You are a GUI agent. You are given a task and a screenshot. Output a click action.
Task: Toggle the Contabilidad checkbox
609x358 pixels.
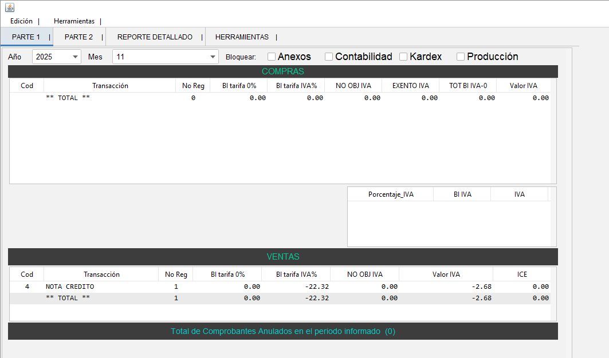tap(329, 57)
